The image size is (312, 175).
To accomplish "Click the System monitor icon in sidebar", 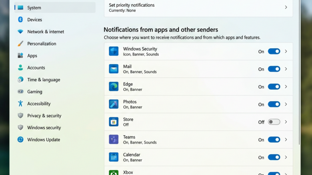I will (x=20, y=8).
